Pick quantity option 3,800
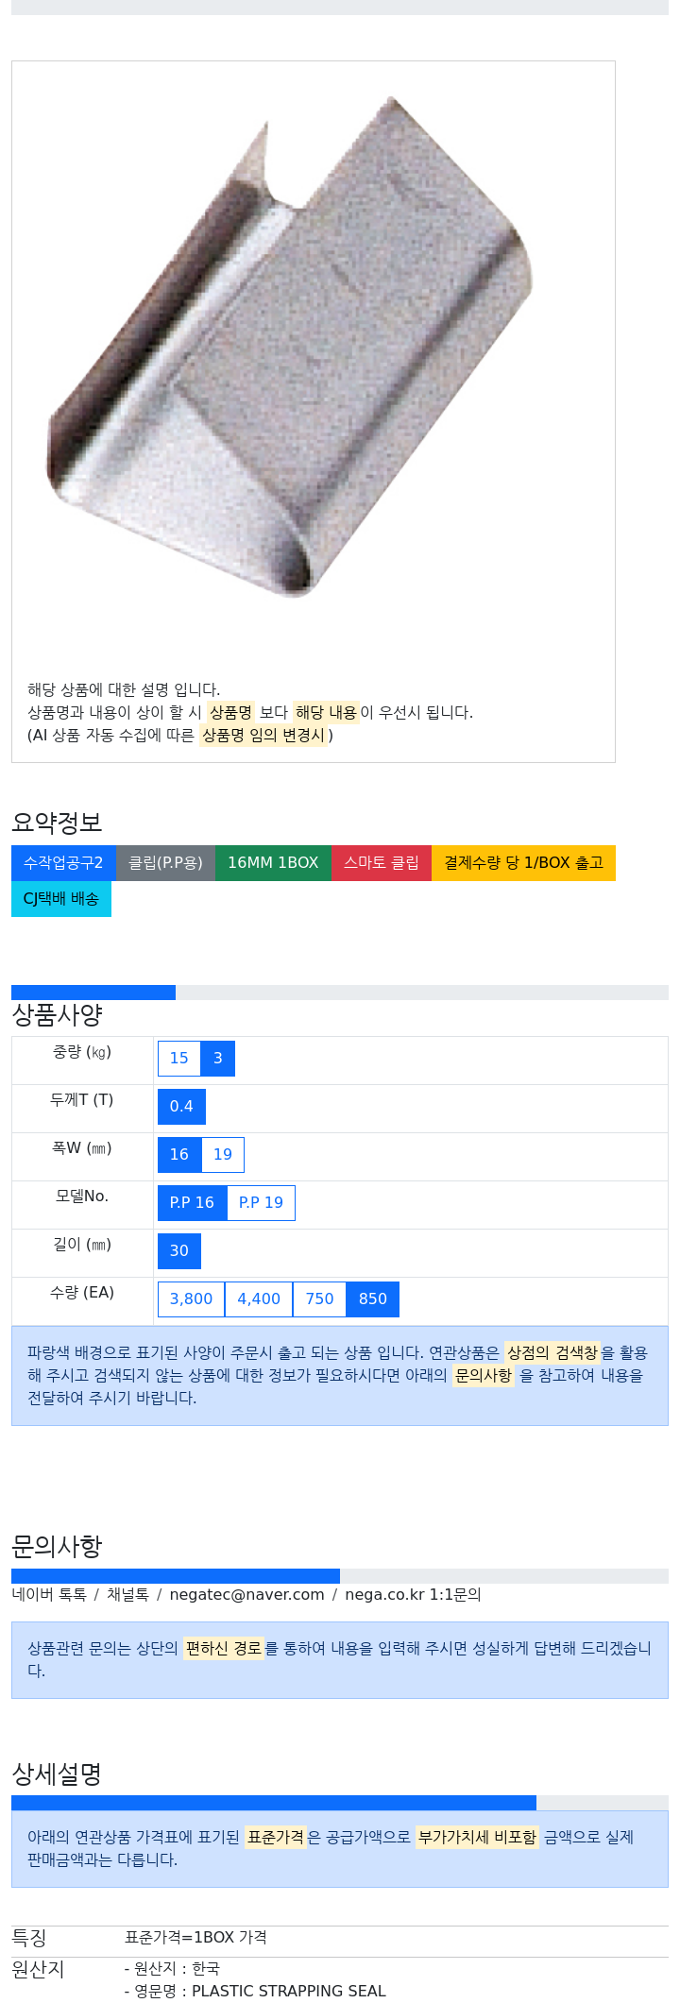 (x=191, y=1299)
